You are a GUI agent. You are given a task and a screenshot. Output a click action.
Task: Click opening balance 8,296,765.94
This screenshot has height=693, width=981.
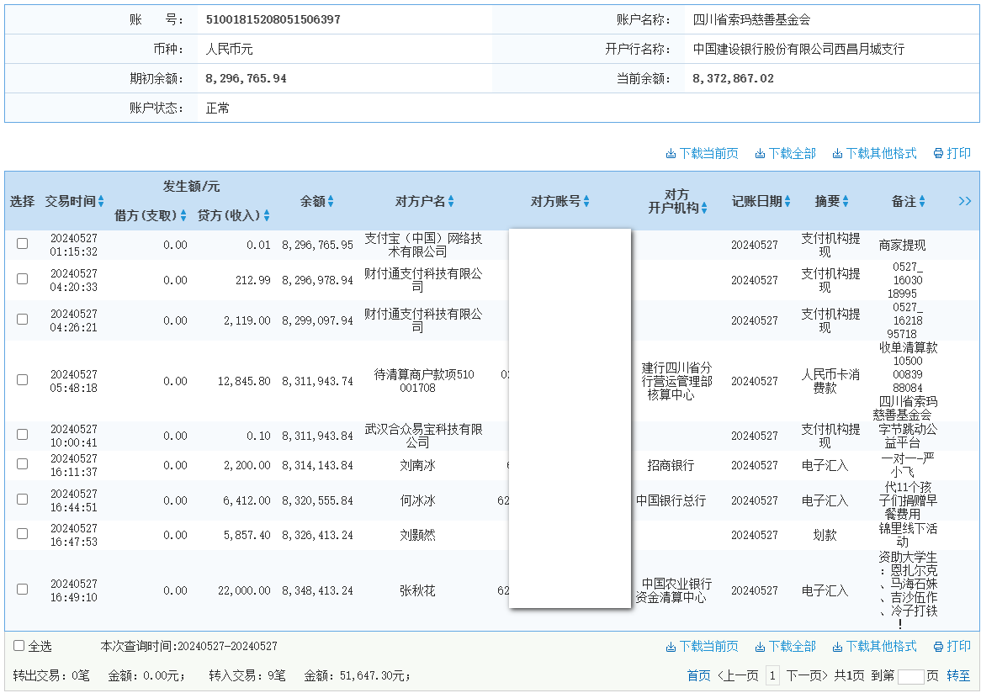tap(246, 78)
